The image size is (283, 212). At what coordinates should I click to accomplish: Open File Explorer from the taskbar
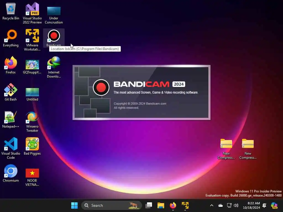[161, 205]
